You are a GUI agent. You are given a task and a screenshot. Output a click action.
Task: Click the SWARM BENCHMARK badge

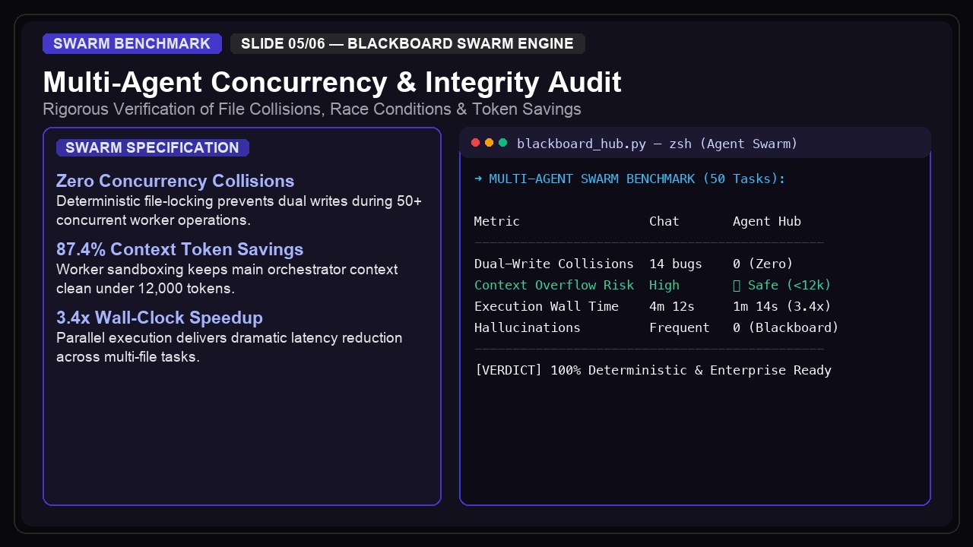(132, 43)
